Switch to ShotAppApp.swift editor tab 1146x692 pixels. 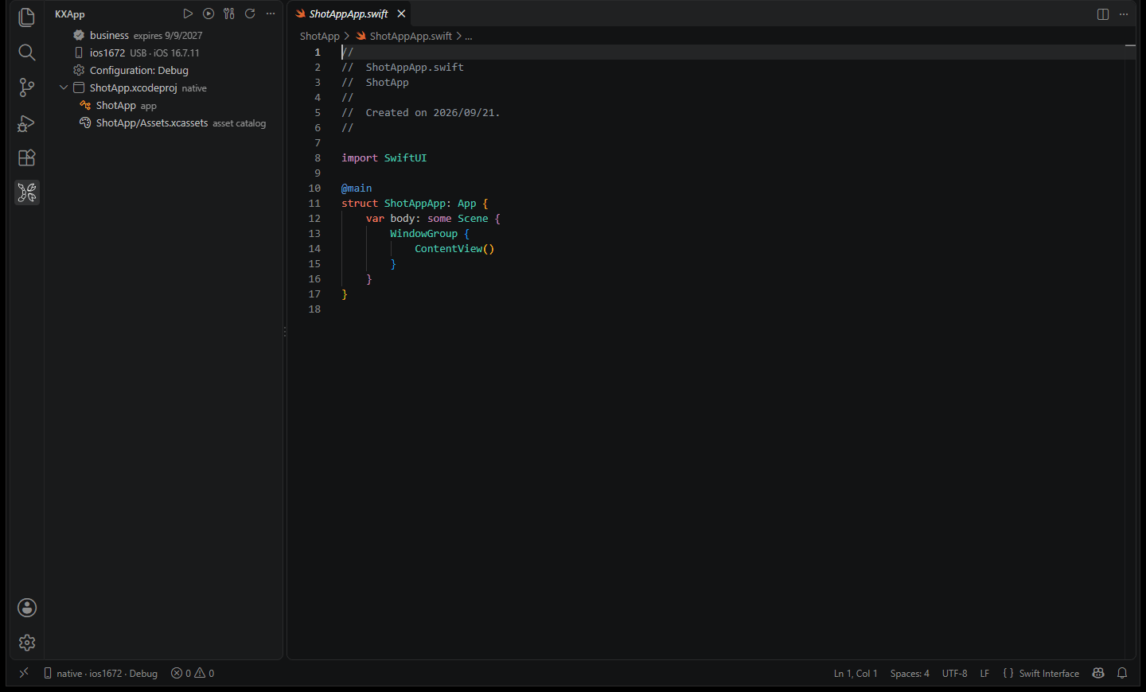pos(348,14)
